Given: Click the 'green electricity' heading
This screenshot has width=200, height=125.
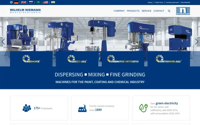Looking at the screenshot, I should pyautogui.click(x=167, y=103).
